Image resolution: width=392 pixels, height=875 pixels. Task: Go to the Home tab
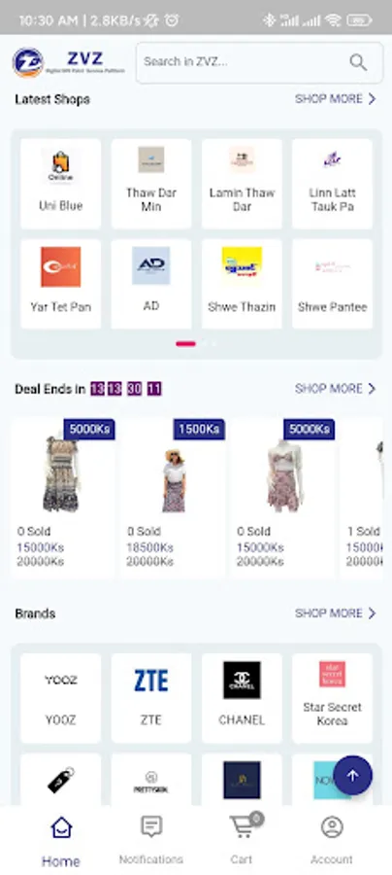61,841
